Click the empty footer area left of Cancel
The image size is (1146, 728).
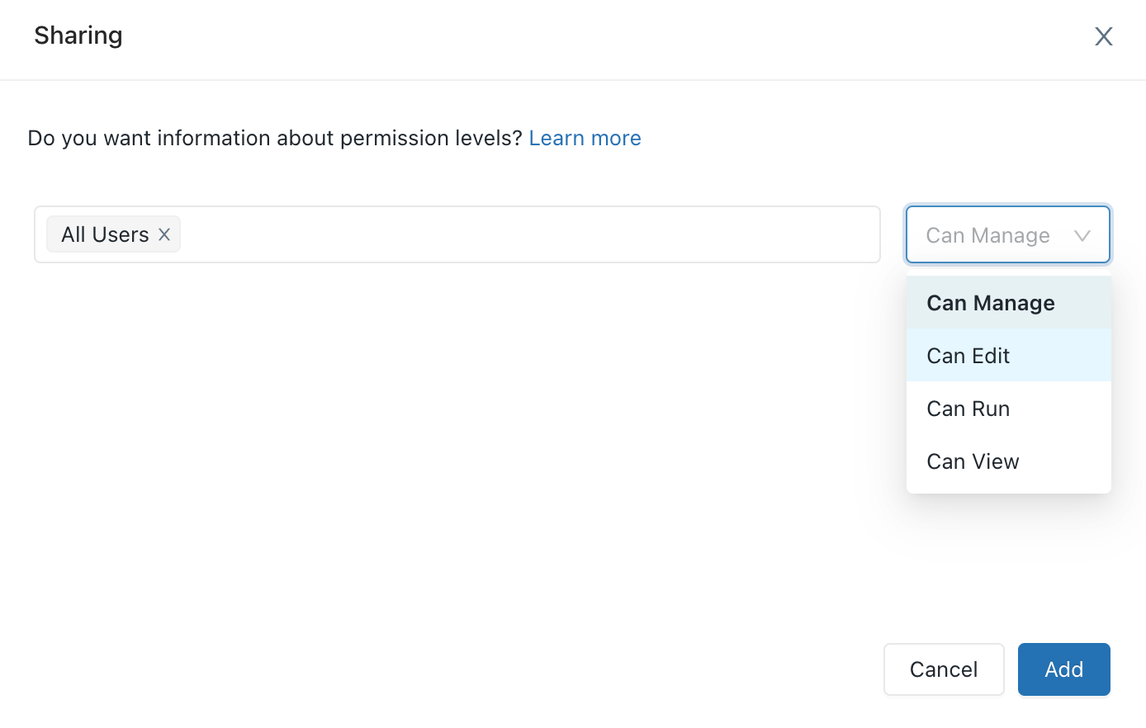[454, 669]
